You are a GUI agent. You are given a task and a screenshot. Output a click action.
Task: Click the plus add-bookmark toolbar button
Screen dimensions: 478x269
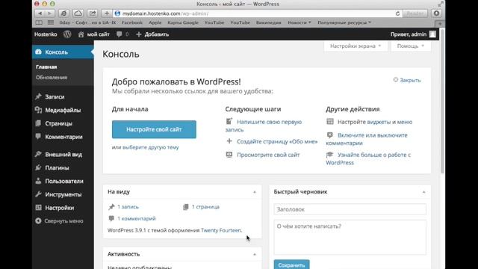coord(107,13)
